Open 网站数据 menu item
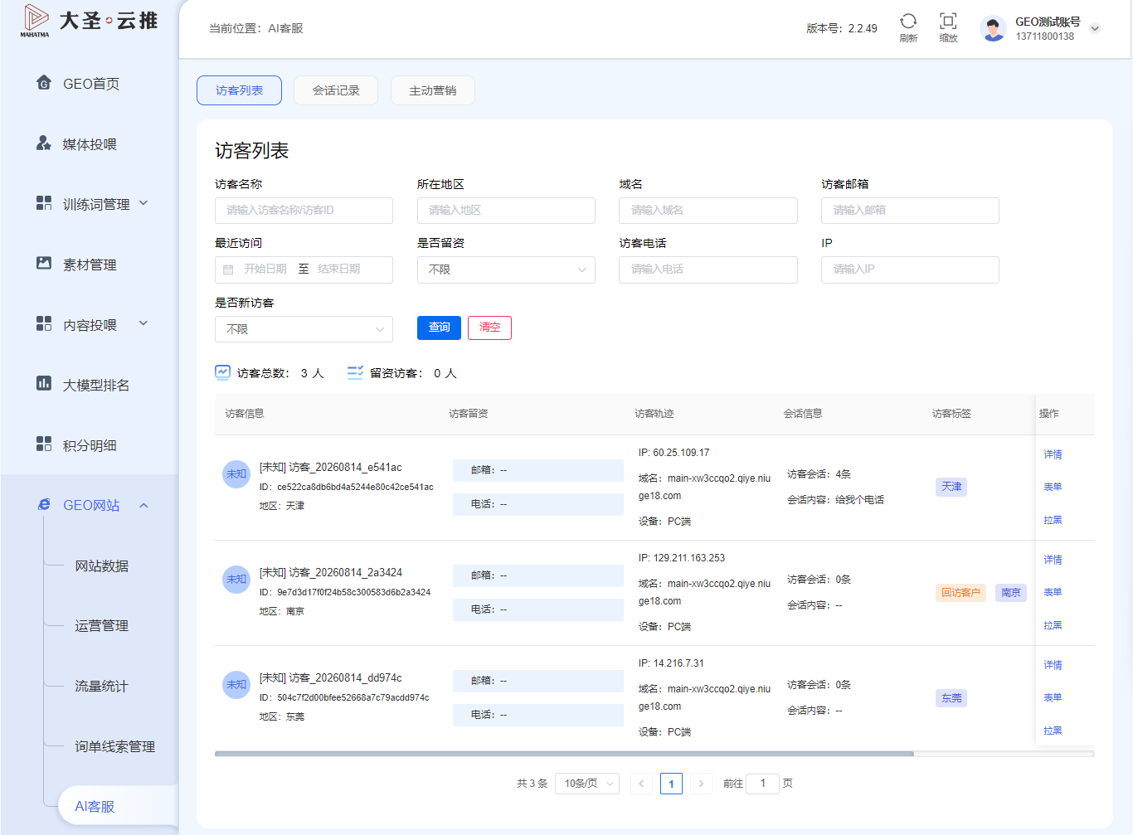This screenshot has width=1133, height=835. pyautogui.click(x=102, y=566)
